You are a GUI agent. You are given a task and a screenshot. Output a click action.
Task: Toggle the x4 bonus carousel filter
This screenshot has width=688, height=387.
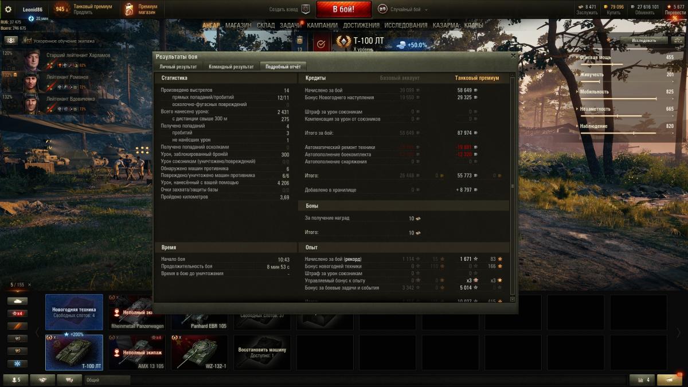tap(17, 313)
